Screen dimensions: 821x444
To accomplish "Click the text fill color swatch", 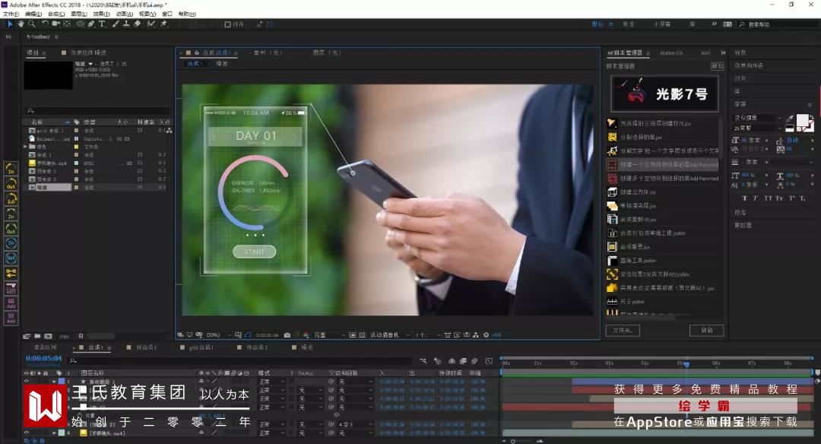I will click(x=802, y=121).
